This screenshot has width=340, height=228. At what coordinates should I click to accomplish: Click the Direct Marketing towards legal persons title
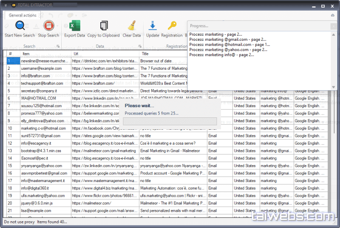coord(173,91)
